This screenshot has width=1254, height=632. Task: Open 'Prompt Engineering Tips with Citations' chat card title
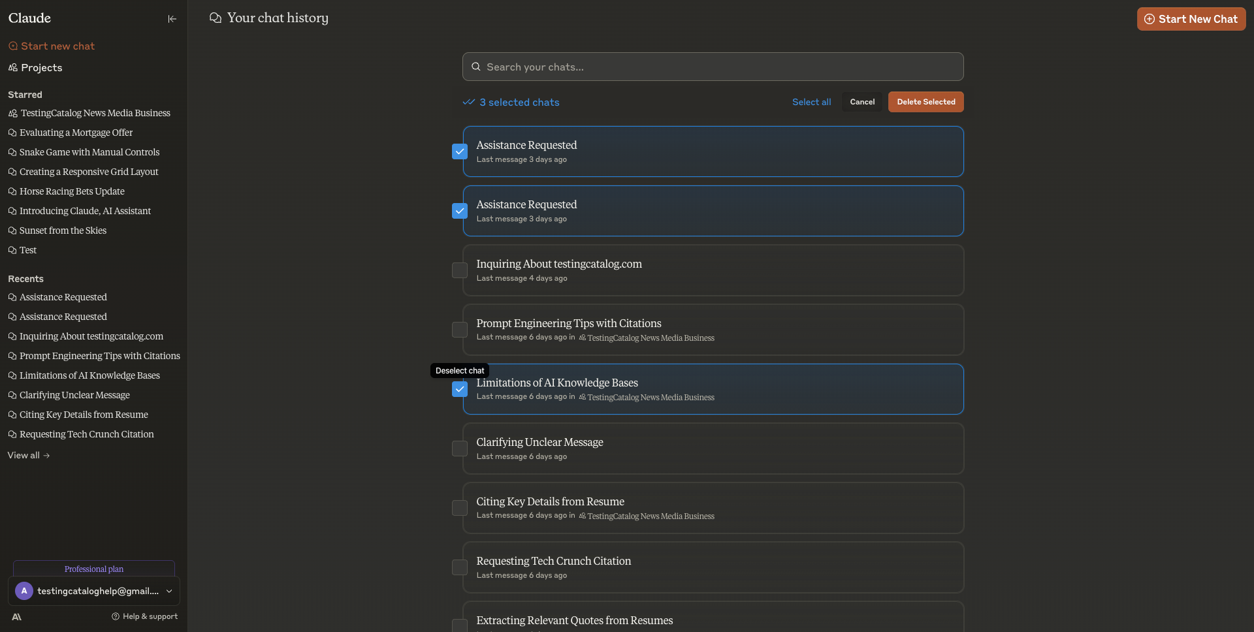[x=569, y=323]
